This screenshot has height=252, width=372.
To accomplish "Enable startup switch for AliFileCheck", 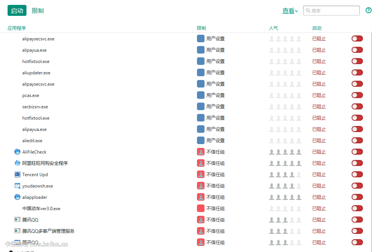I will coord(357,152).
